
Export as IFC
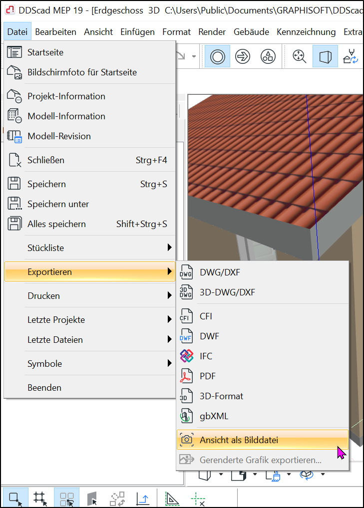[263, 356]
